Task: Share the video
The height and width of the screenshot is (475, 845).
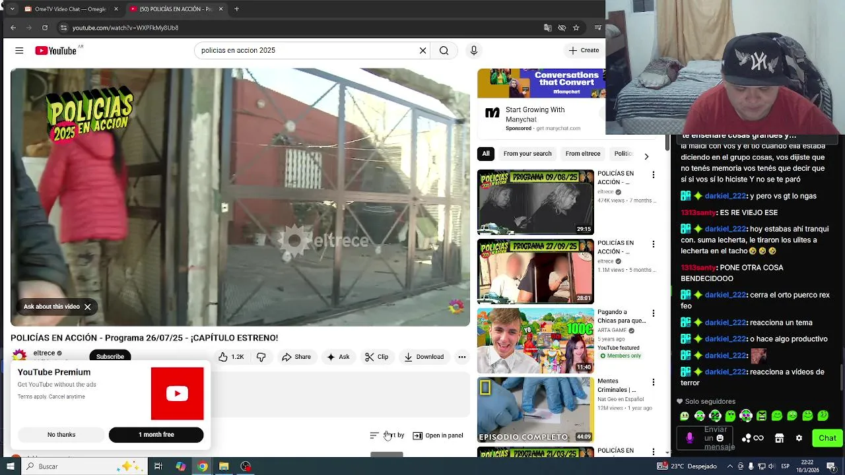Action: [296, 357]
